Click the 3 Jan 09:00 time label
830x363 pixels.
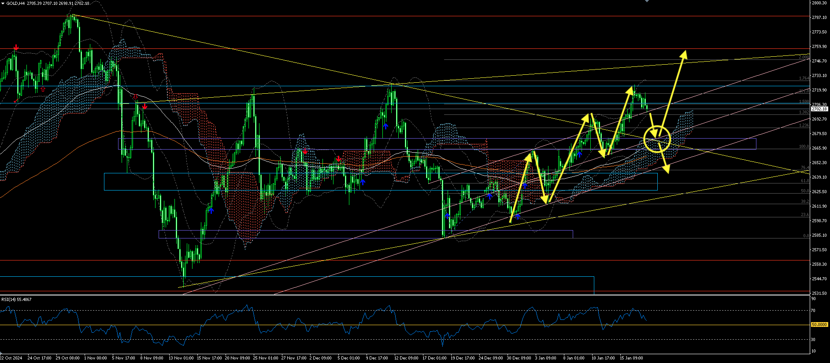(546, 358)
